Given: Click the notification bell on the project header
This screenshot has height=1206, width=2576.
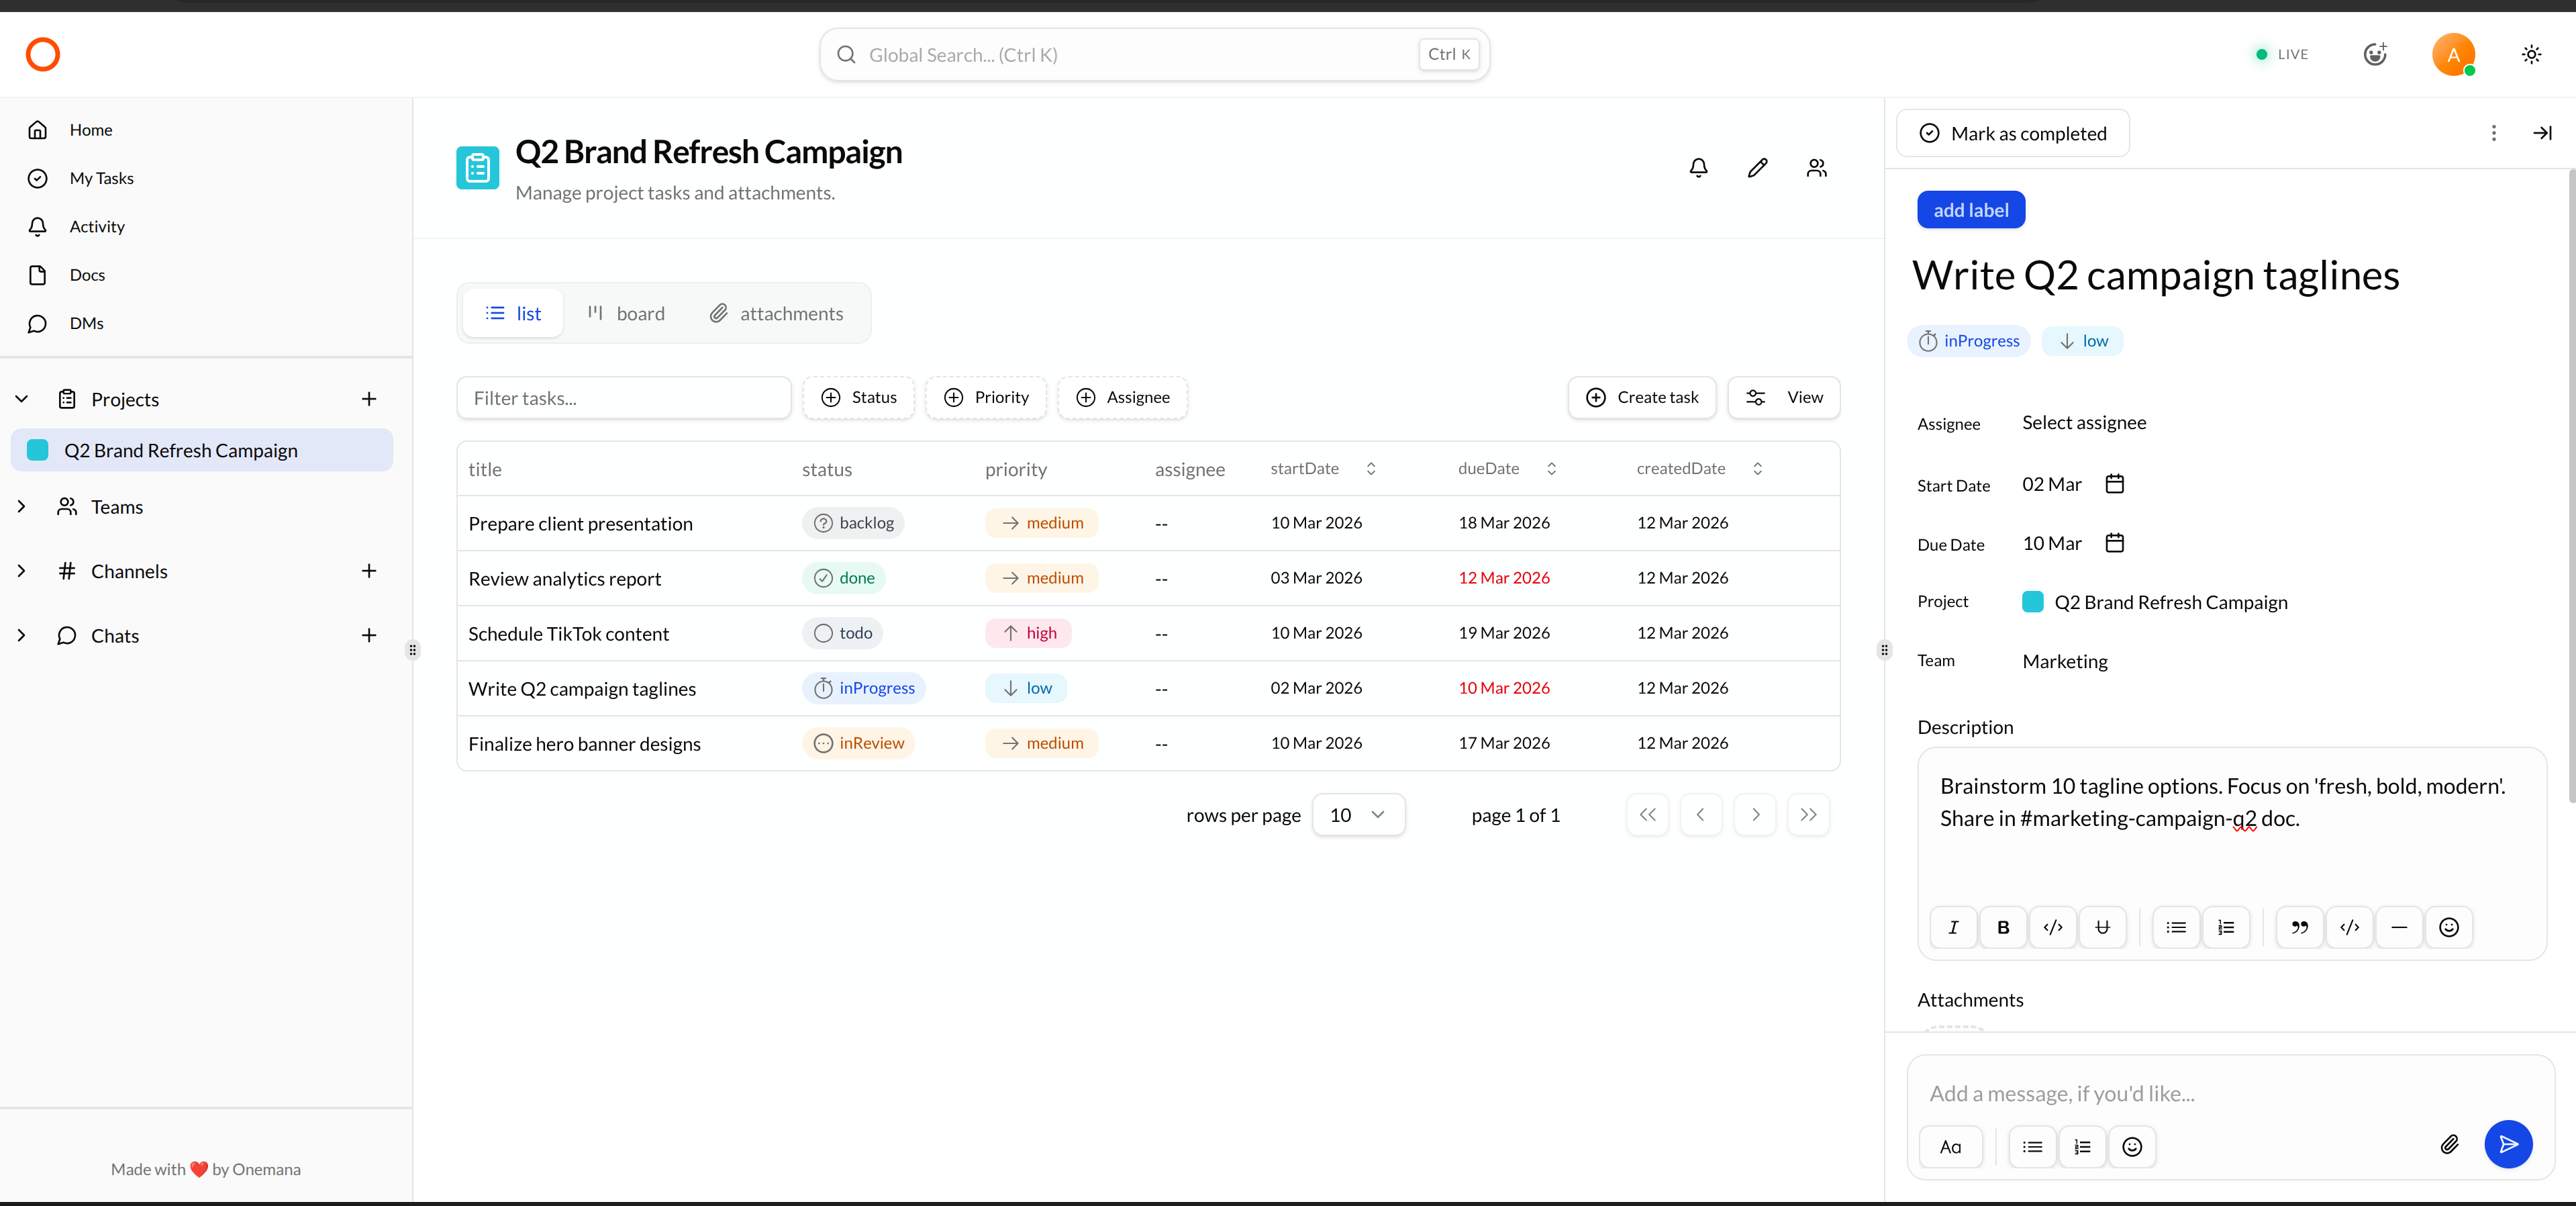Looking at the screenshot, I should coord(1698,167).
